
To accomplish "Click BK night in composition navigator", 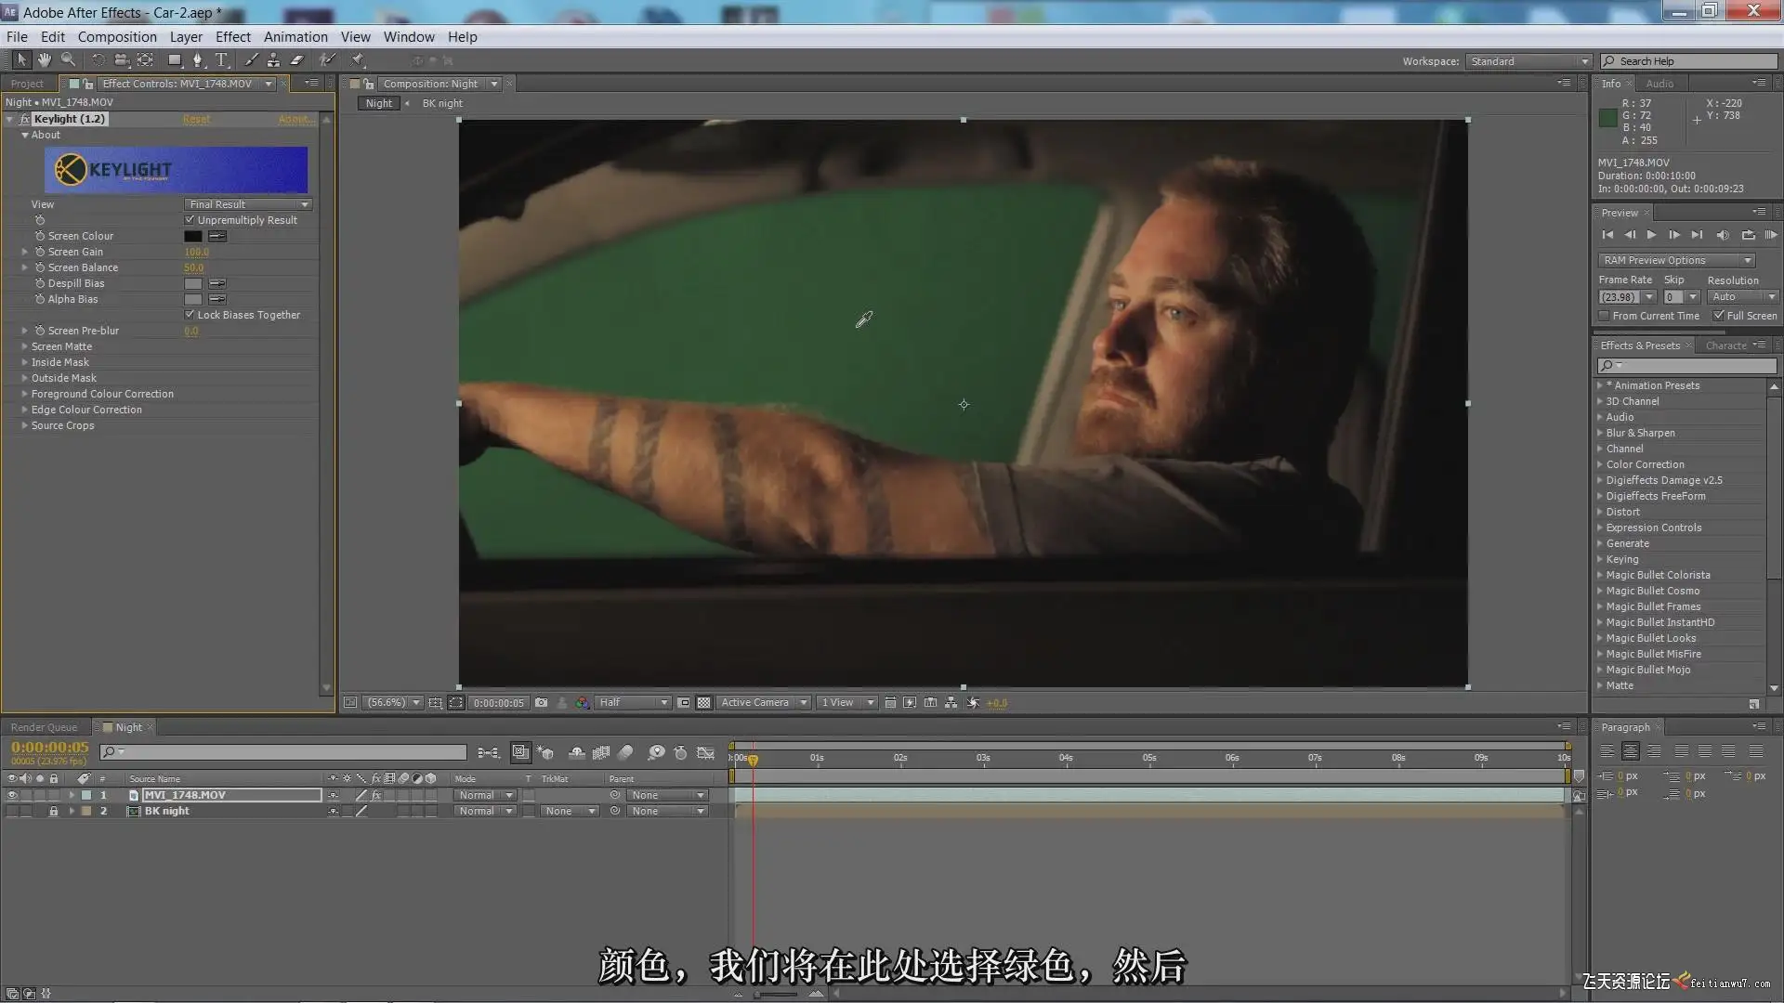I will (442, 103).
